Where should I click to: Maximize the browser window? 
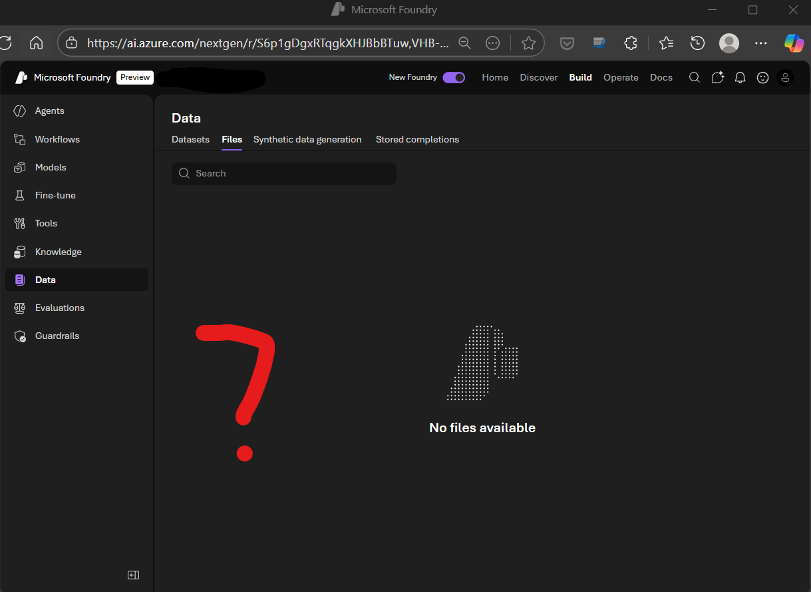coord(752,9)
